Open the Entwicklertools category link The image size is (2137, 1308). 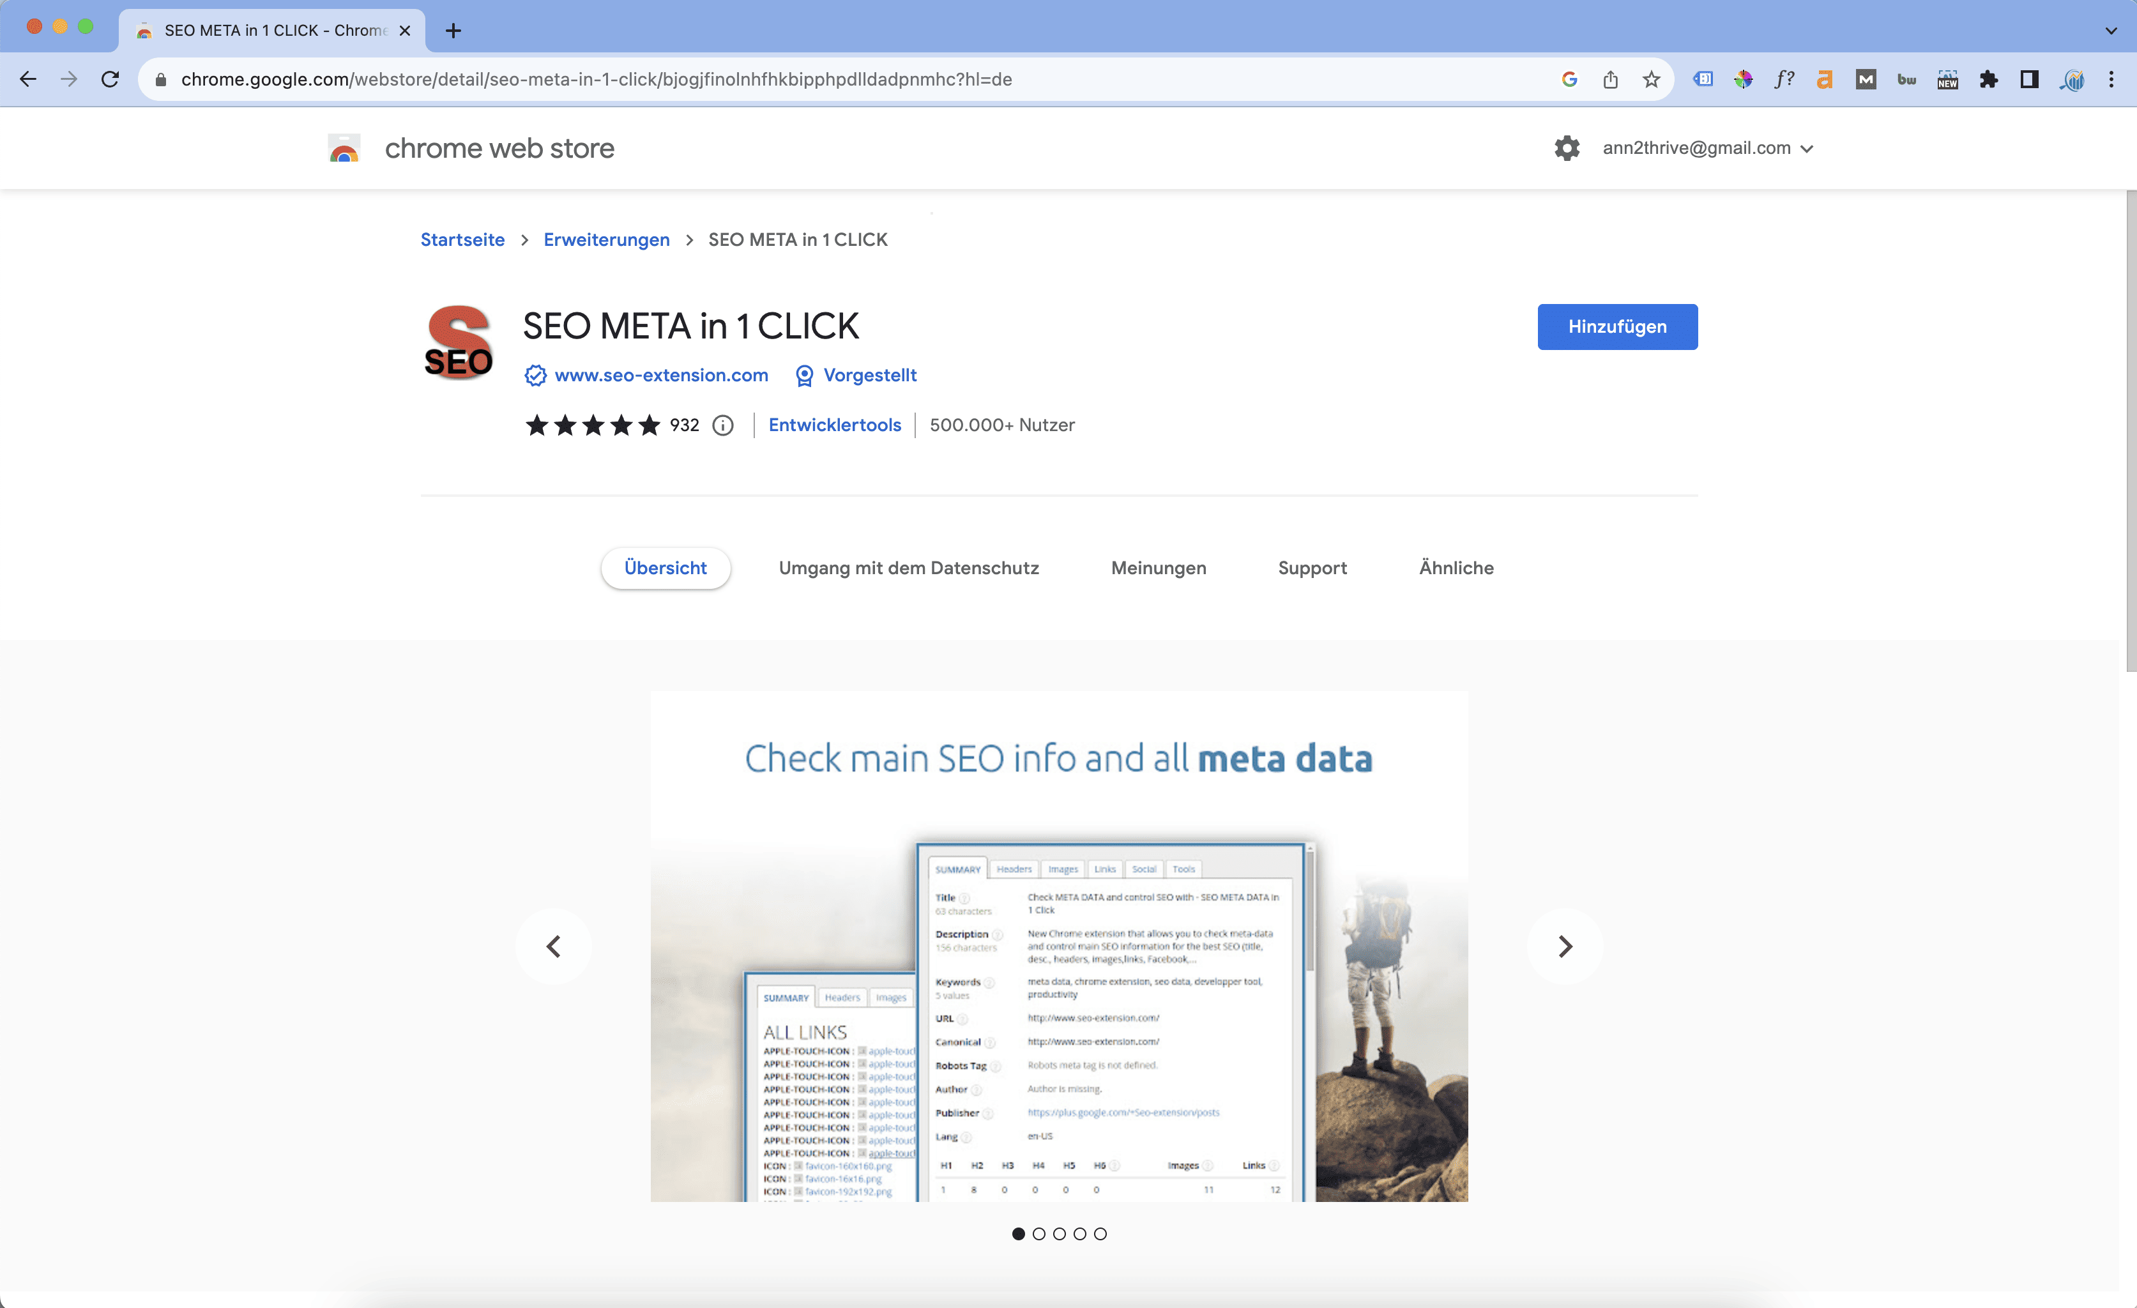pyautogui.click(x=834, y=425)
